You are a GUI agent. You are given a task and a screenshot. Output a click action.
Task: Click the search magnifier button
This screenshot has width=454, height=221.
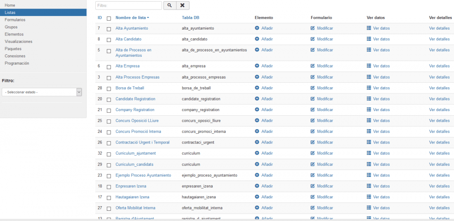click(x=170, y=5)
